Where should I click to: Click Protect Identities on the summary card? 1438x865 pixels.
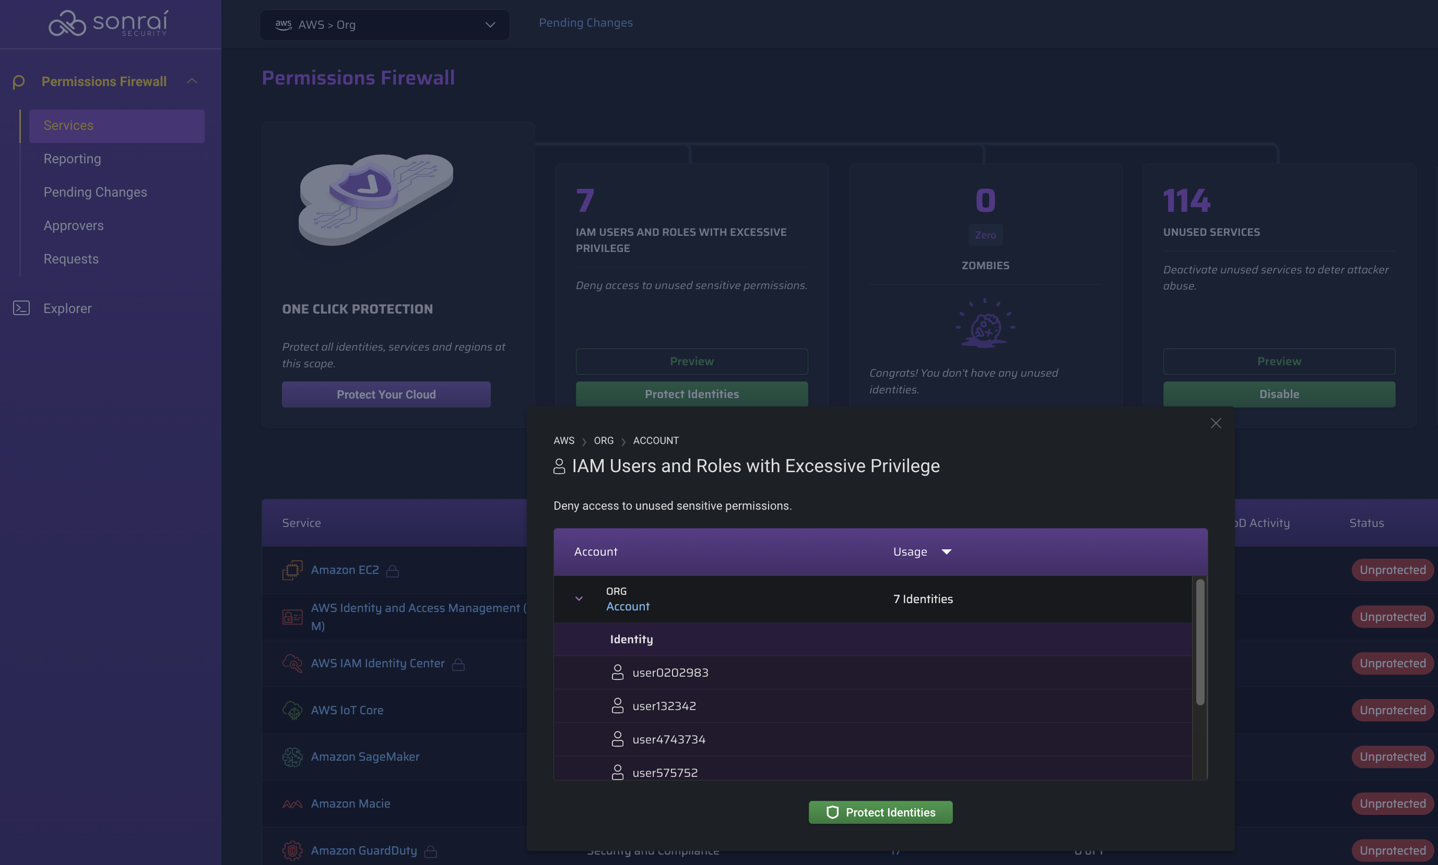pyautogui.click(x=692, y=394)
